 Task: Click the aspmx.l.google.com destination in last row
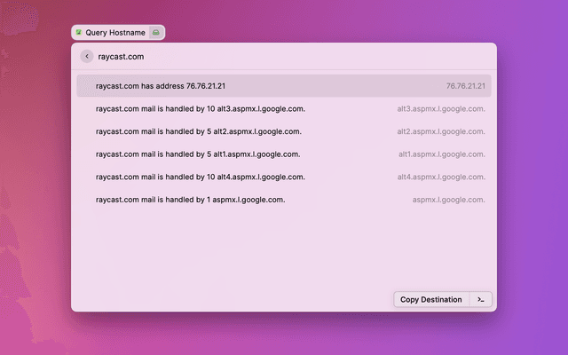click(448, 200)
